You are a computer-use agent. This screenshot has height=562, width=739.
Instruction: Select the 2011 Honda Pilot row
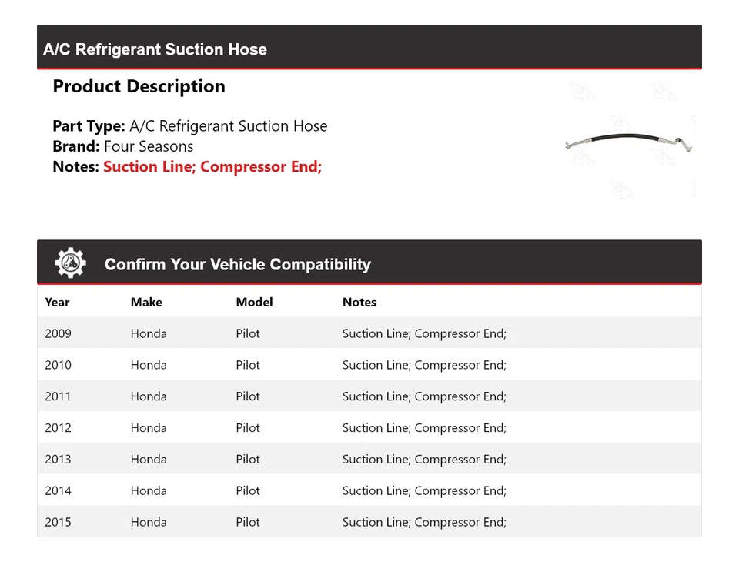coord(369,396)
